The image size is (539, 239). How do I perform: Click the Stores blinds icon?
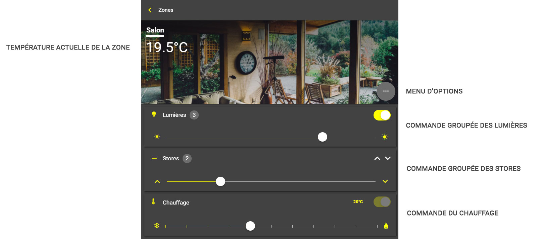tap(154, 158)
